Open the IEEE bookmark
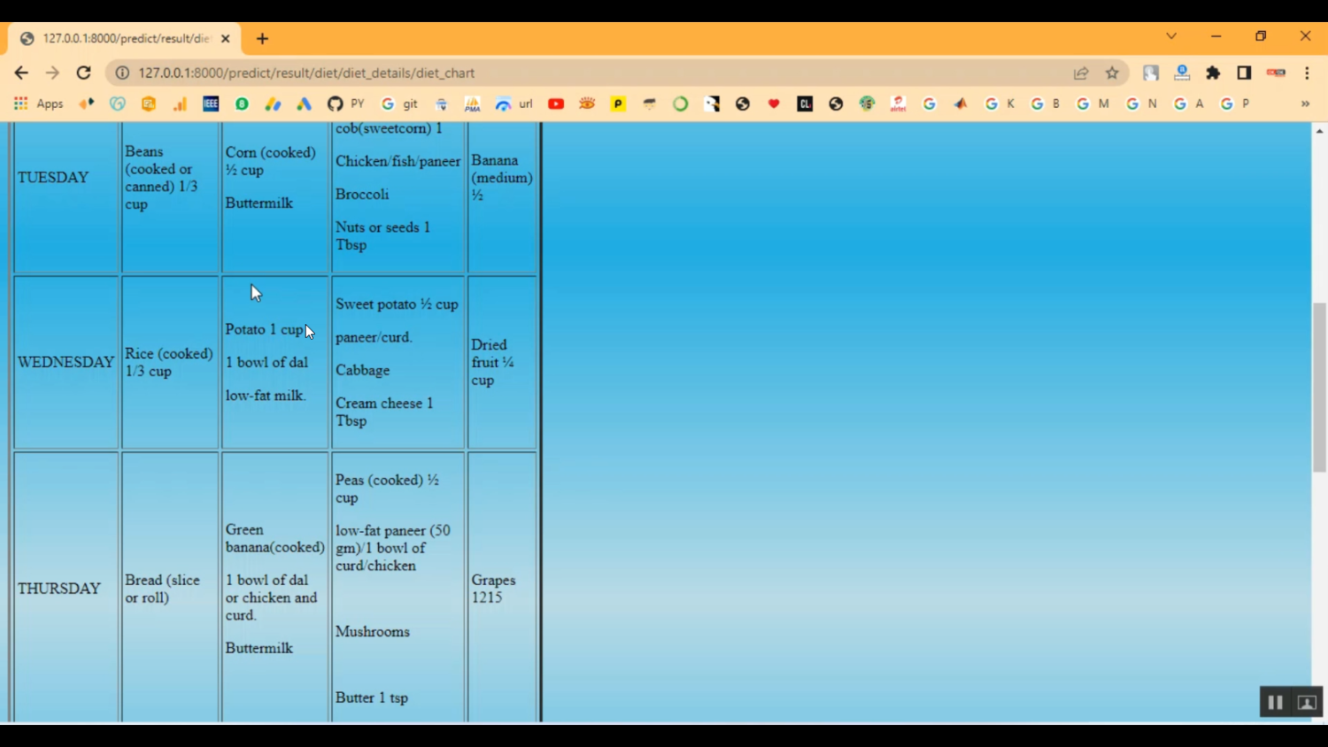This screenshot has width=1328, height=747. point(211,104)
